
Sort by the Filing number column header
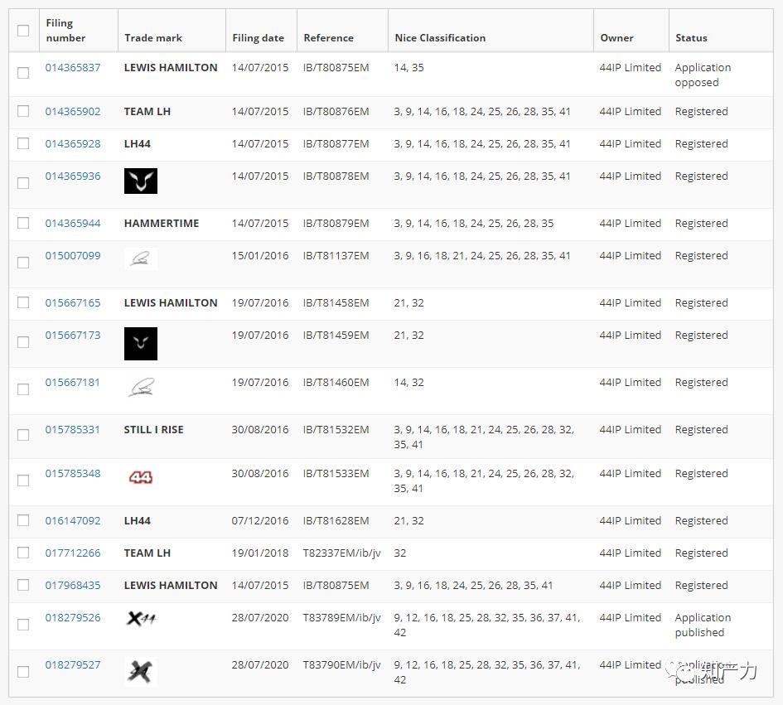(65, 31)
